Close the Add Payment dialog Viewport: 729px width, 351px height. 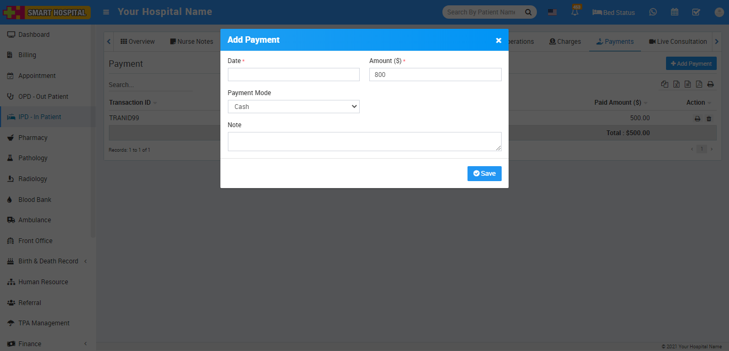click(498, 40)
